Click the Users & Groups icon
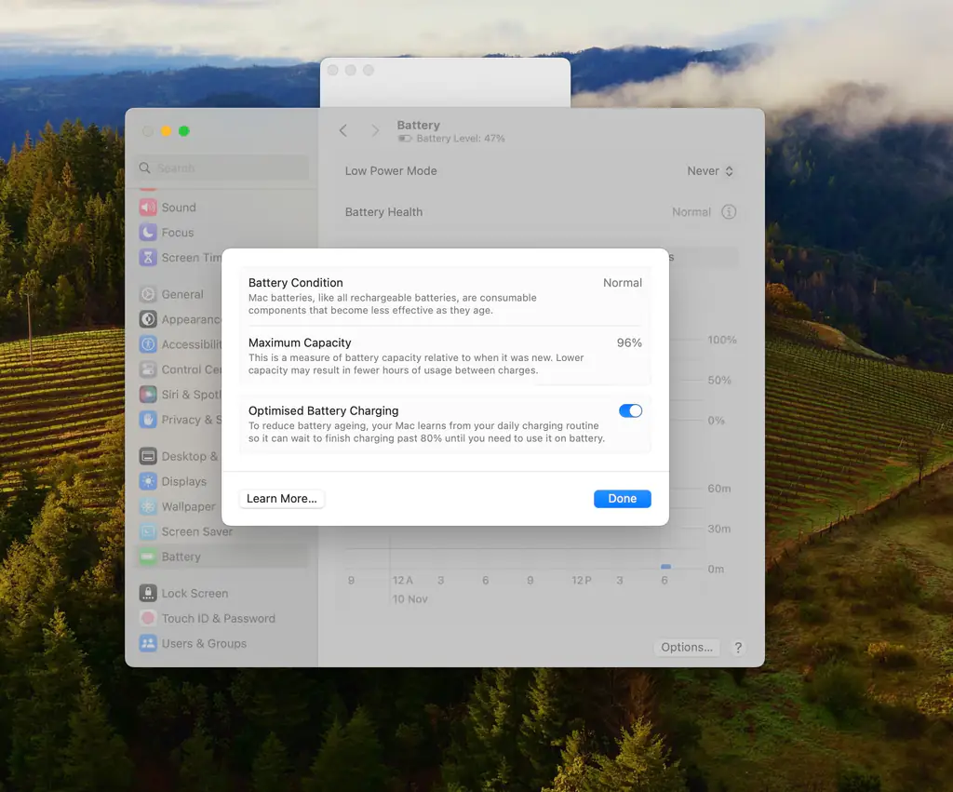The height and width of the screenshot is (792, 953). 148,643
